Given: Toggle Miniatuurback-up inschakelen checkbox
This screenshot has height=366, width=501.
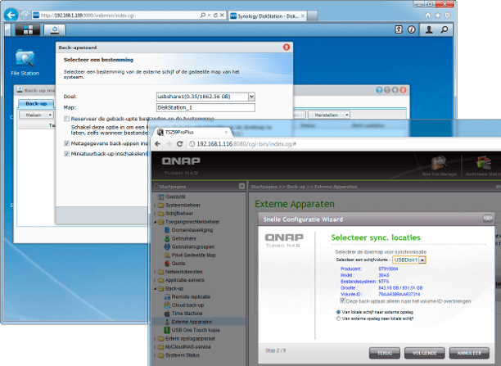Looking at the screenshot, I should pos(67,154).
